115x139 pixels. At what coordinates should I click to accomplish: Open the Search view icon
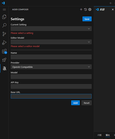point(4,25)
